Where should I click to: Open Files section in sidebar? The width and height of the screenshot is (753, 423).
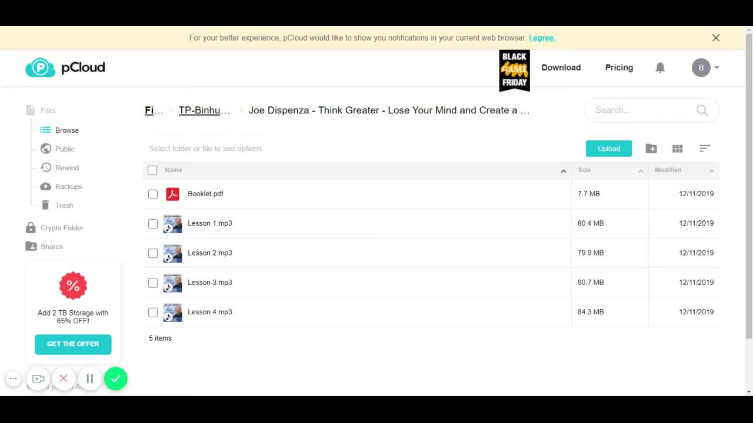(41, 110)
